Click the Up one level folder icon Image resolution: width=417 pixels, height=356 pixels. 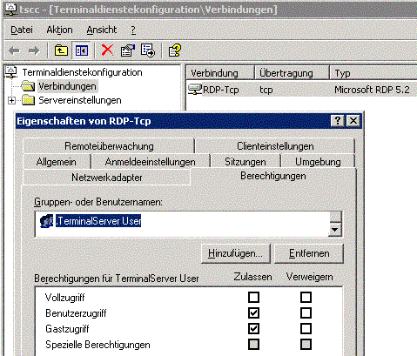[61, 50]
